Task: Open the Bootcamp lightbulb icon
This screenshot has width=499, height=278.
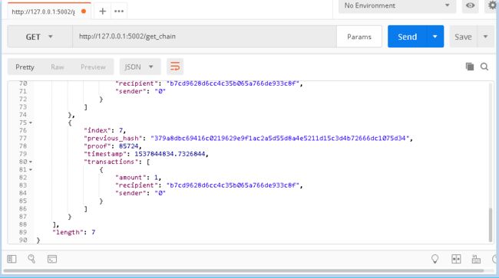Action: point(435,259)
